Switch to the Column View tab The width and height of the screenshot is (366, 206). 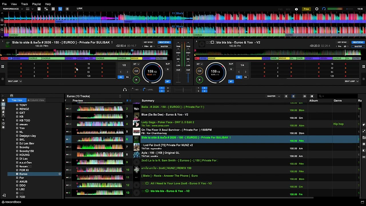[x=36, y=100]
